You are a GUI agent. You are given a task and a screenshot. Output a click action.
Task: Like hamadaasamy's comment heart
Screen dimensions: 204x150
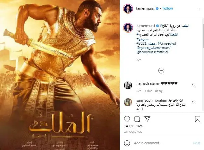pos(194,85)
